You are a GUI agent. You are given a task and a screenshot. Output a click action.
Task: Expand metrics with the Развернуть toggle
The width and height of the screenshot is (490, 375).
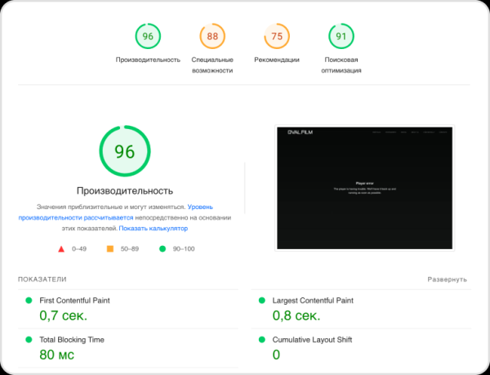pos(447,279)
